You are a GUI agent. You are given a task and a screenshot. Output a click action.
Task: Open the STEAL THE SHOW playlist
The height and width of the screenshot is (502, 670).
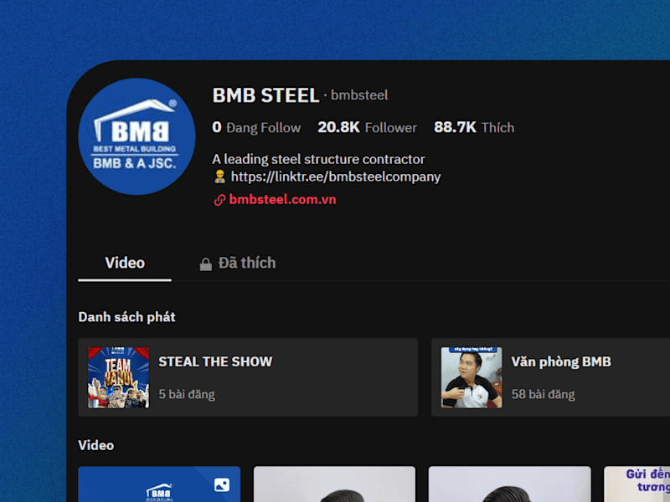pos(248,377)
